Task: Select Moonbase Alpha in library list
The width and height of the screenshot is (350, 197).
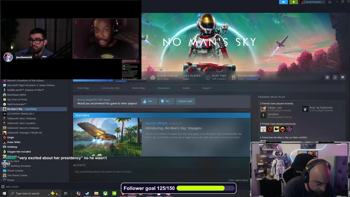Action: coord(16,95)
